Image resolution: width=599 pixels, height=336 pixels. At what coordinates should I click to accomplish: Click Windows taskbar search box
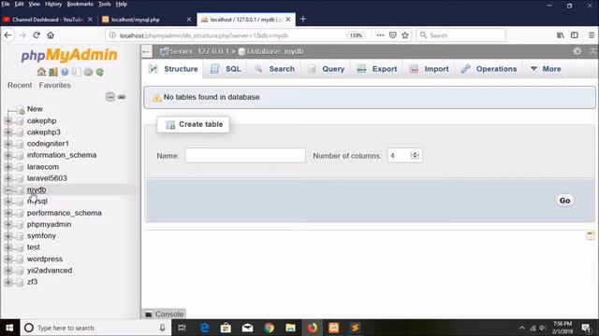coord(95,328)
